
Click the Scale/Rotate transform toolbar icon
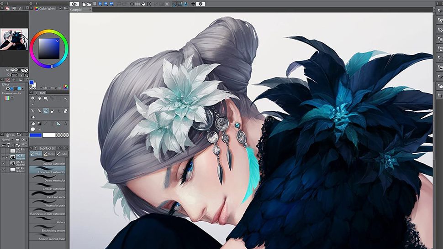coord(149,4)
